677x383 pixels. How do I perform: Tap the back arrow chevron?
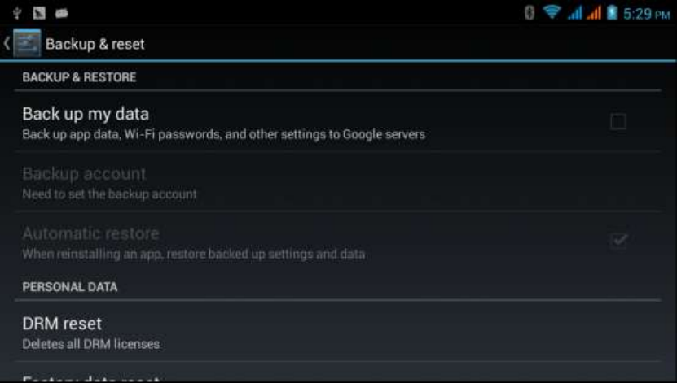point(7,44)
